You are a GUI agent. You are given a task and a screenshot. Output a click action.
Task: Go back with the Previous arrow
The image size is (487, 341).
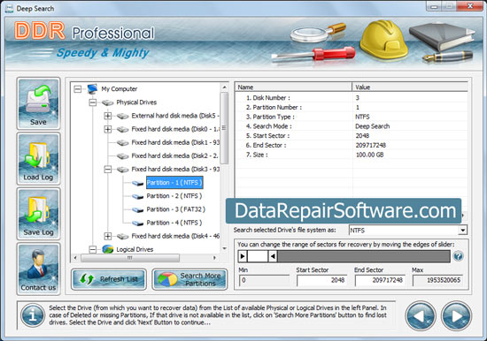point(421,316)
